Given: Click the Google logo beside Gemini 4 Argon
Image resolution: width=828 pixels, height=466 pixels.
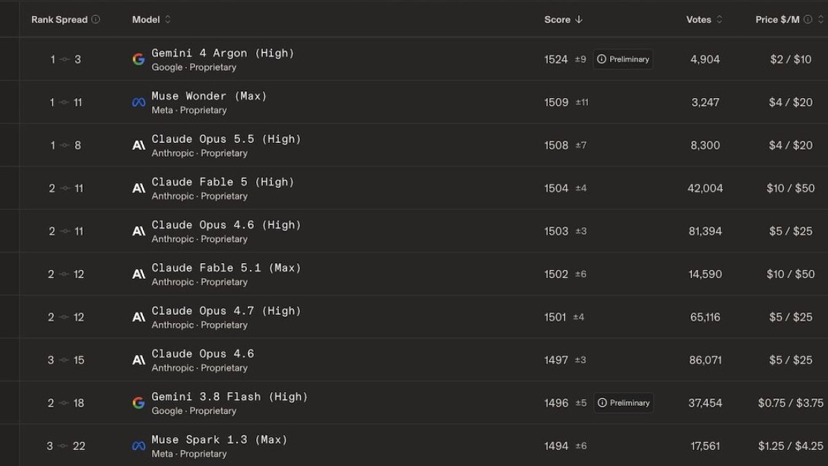Looking at the screenshot, I should pos(139,59).
